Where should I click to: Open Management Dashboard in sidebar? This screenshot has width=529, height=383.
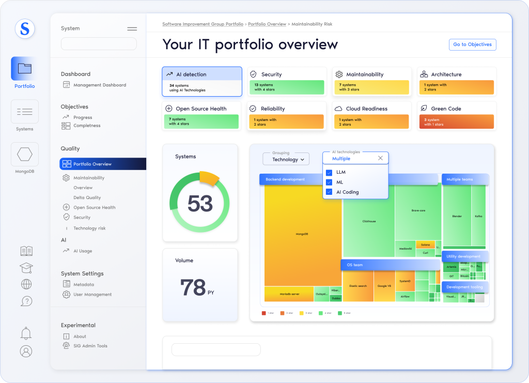coord(99,85)
